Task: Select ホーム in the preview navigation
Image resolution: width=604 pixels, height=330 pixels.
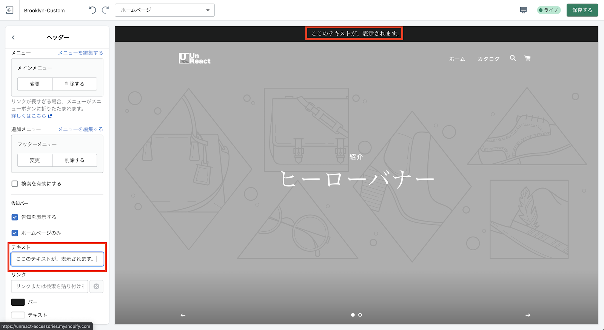Action: [x=457, y=59]
